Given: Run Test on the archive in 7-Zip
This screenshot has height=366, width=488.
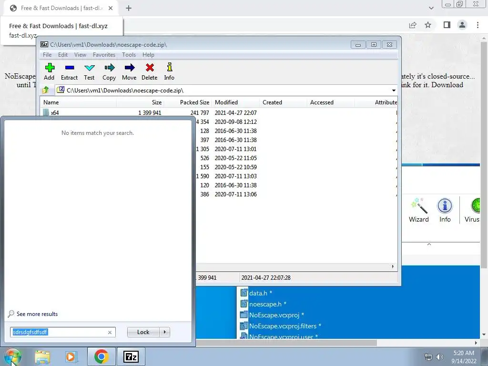Looking at the screenshot, I should (x=89, y=71).
